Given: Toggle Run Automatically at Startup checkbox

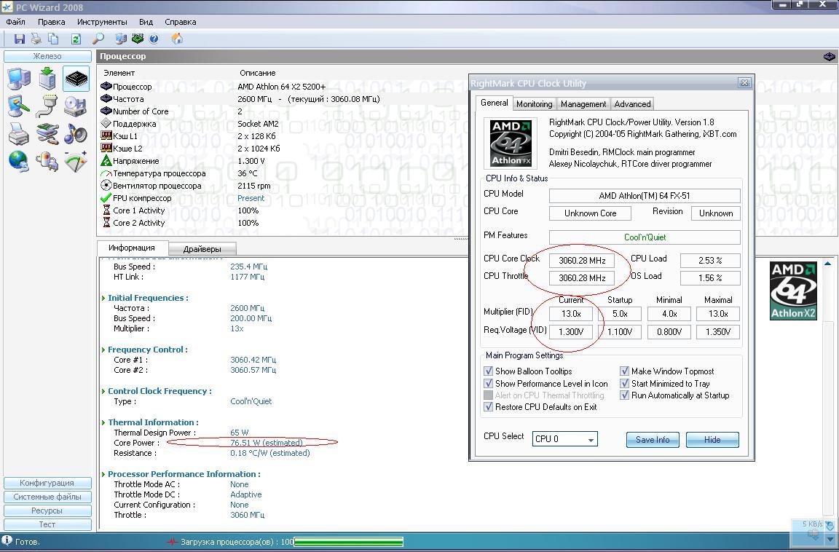Looking at the screenshot, I should [624, 395].
